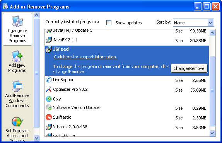
Task: Click the program list scroll down arrow
Action: click(x=212, y=133)
